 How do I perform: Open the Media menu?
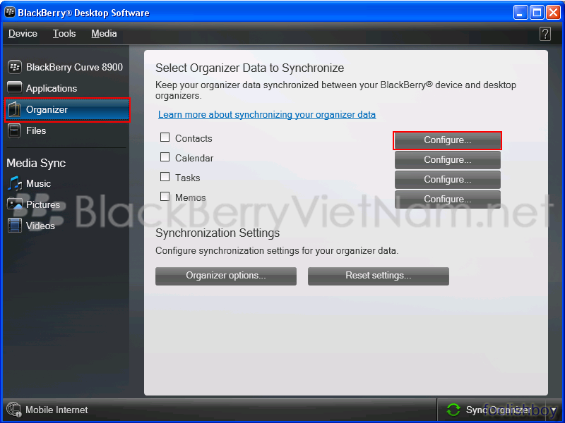(x=104, y=33)
